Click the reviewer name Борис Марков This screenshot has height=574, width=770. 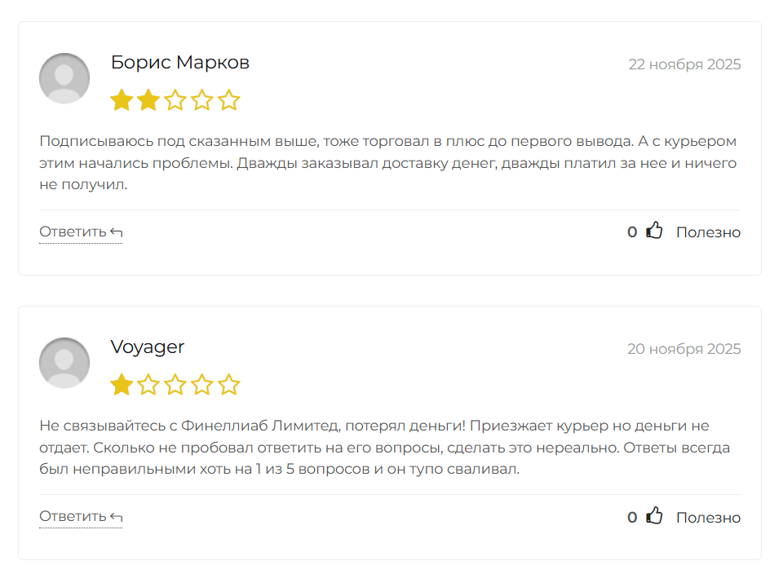[180, 62]
